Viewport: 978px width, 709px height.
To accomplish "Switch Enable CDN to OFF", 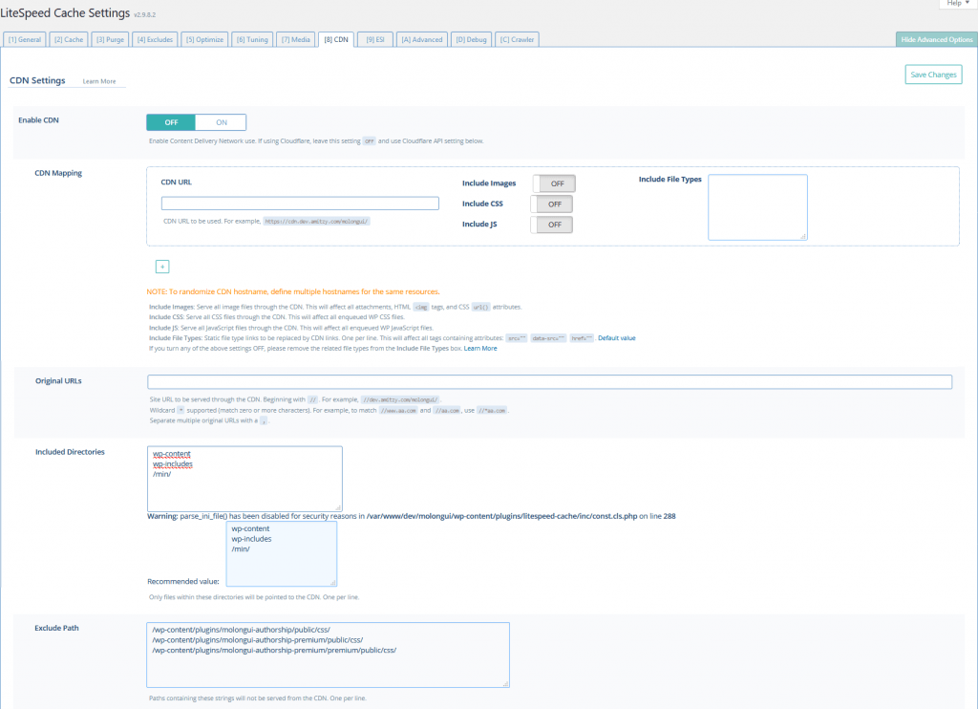I will point(171,122).
